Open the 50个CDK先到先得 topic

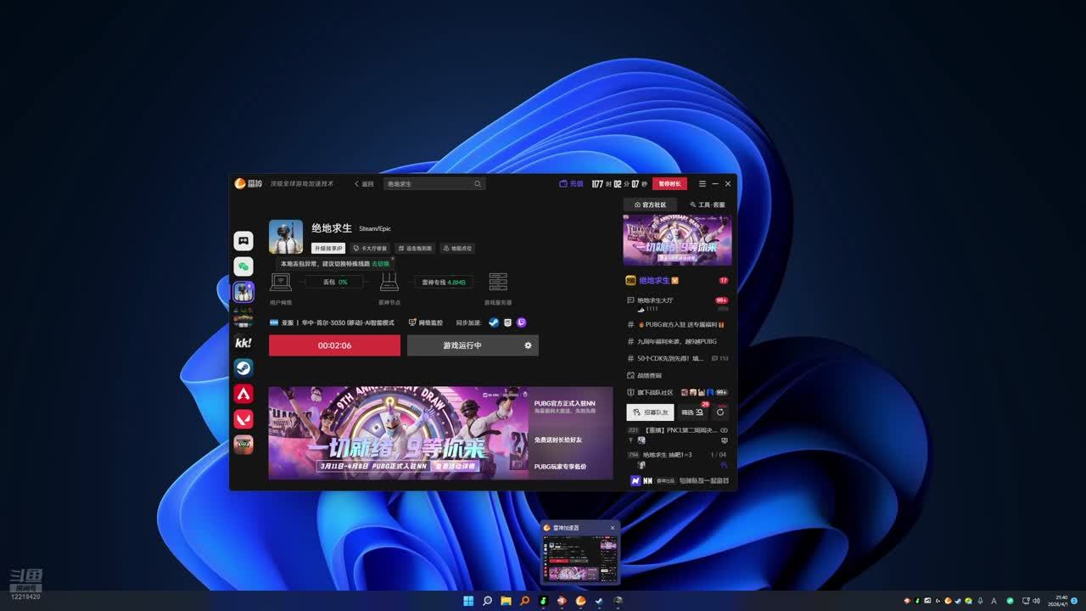pyautogui.click(x=677, y=358)
